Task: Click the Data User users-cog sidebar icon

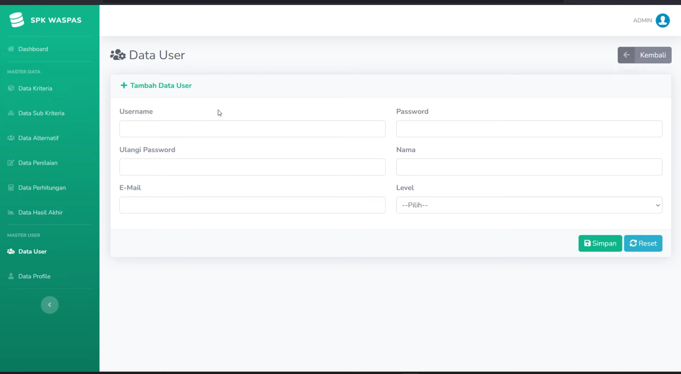Action: 11,251
